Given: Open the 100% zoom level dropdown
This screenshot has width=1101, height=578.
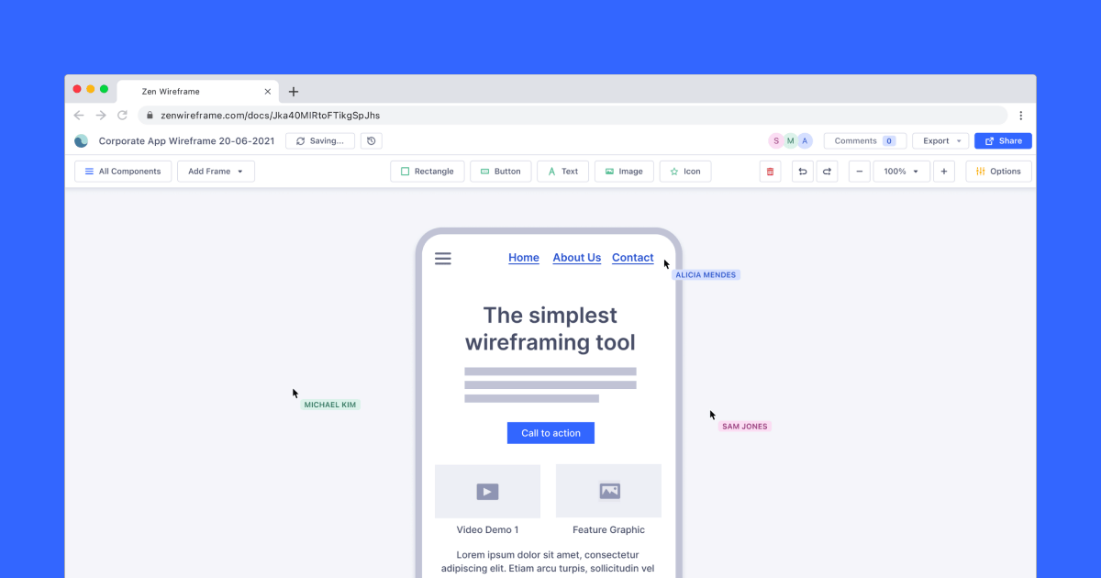Looking at the screenshot, I should 901,172.
